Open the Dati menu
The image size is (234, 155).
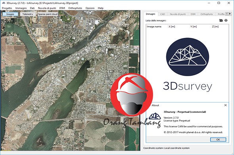point(32,8)
